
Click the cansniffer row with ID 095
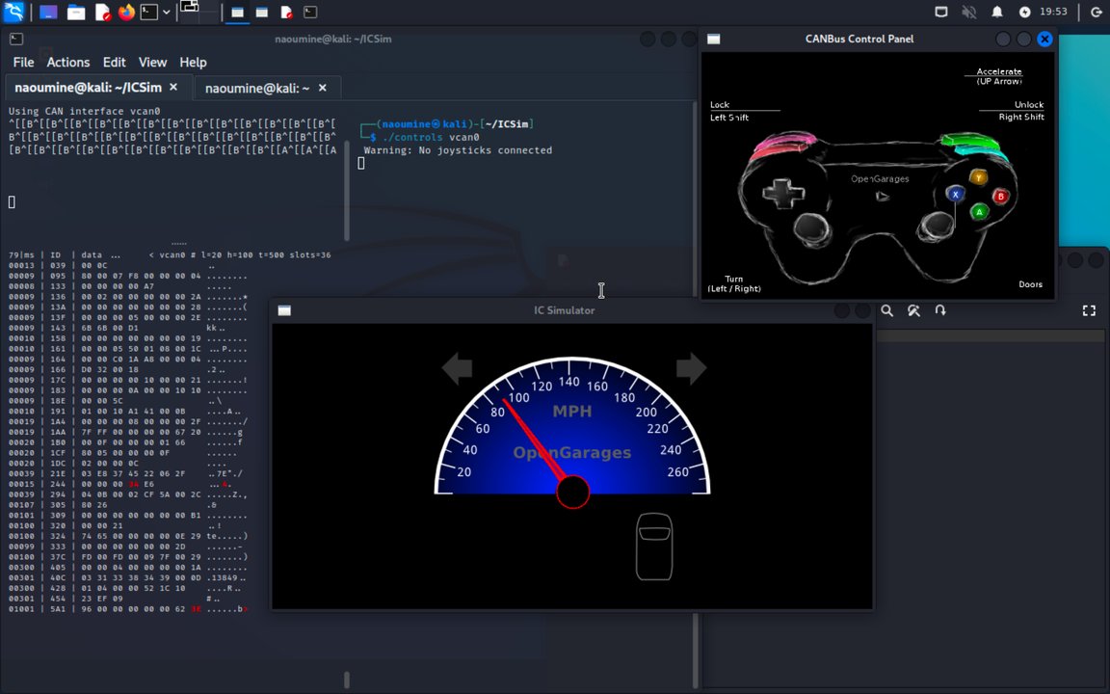click(127, 277)
